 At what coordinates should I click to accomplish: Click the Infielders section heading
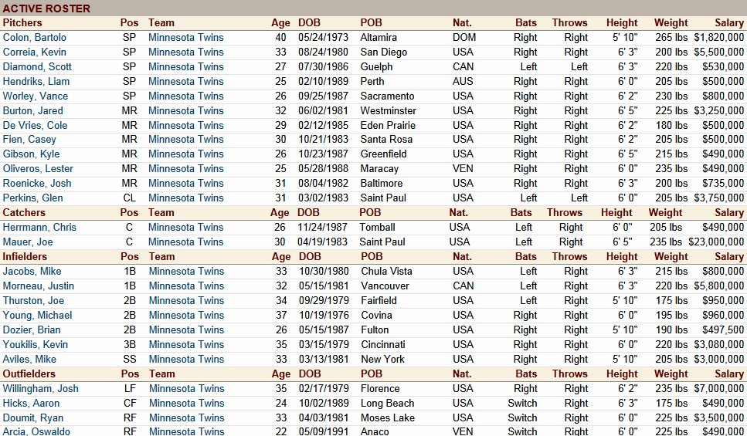coord(25,257)
